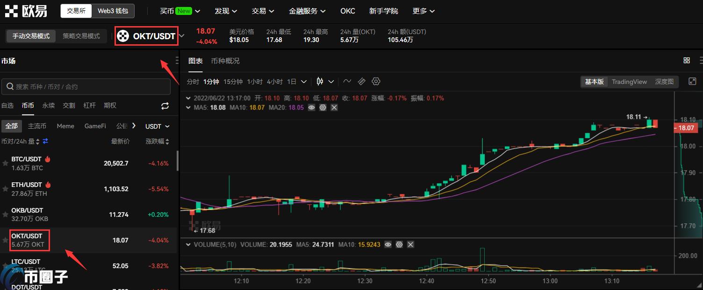Click the TradingView chart button
This screenshot has height=290, width=703.
629,82
